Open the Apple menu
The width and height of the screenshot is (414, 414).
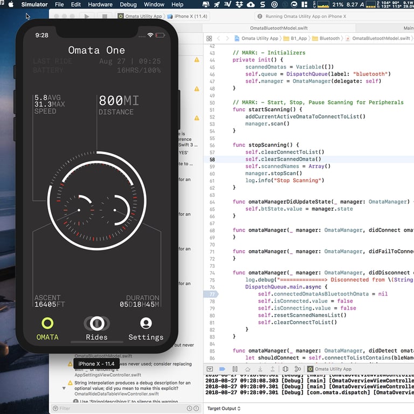point(11,4)
